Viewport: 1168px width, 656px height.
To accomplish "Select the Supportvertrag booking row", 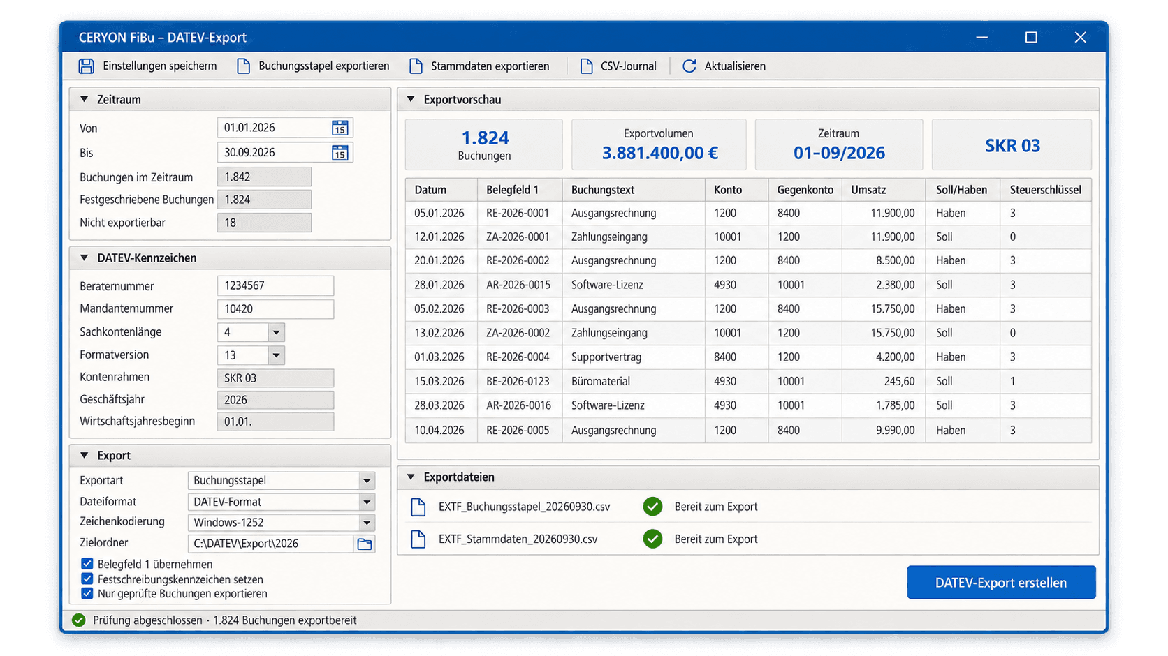I will point(748,357).
